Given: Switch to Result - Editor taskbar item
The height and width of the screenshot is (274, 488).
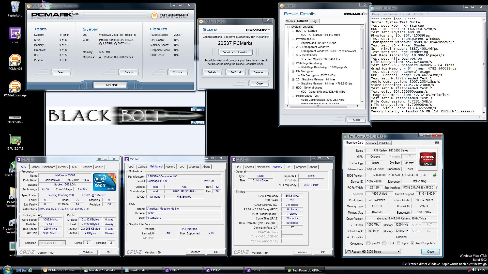Looking at the screenshot, I should (x=142, y=270).
